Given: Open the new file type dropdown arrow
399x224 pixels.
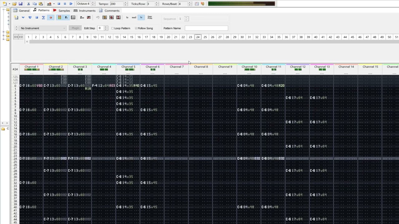Looking at the screenshot, I should point(9,4).
